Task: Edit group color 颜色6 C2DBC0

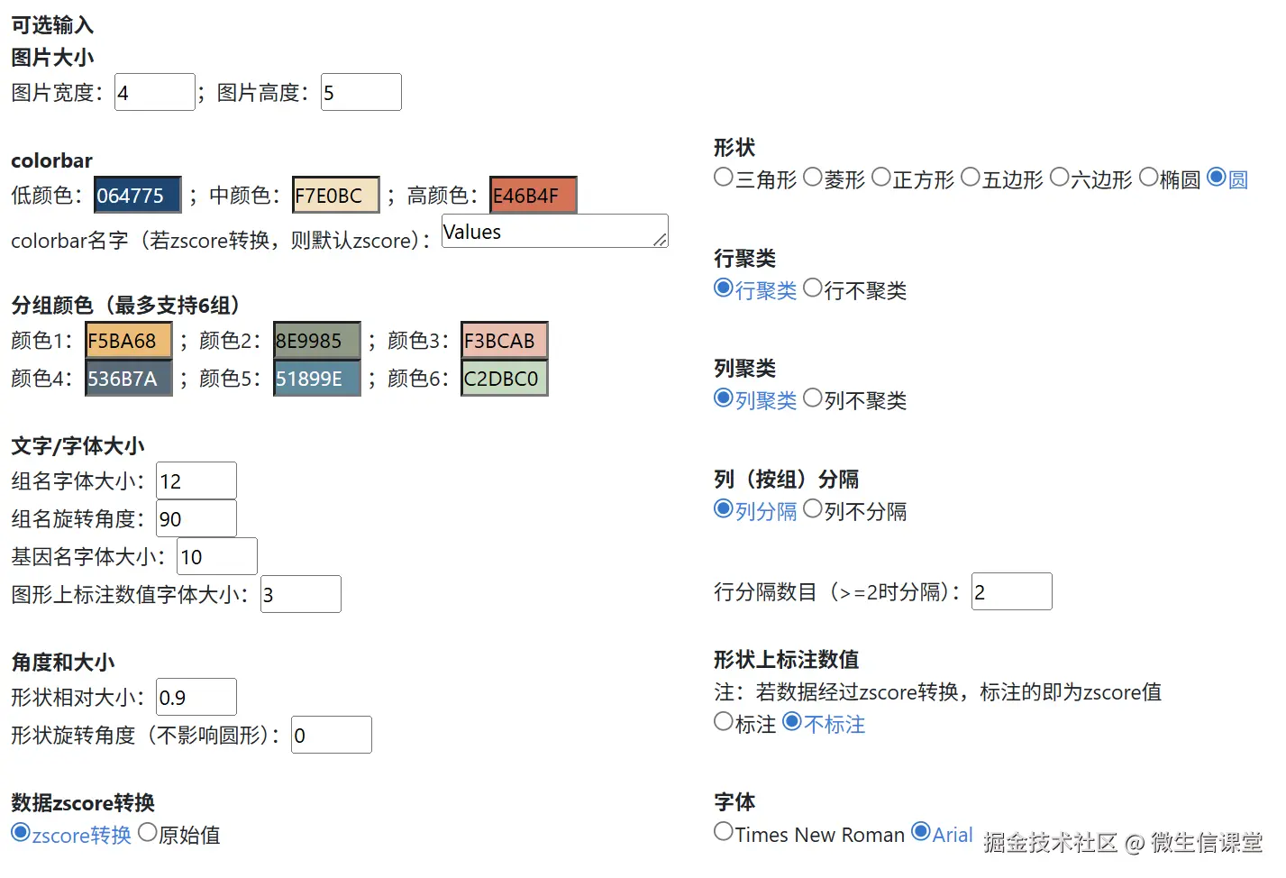Action: 504,378
